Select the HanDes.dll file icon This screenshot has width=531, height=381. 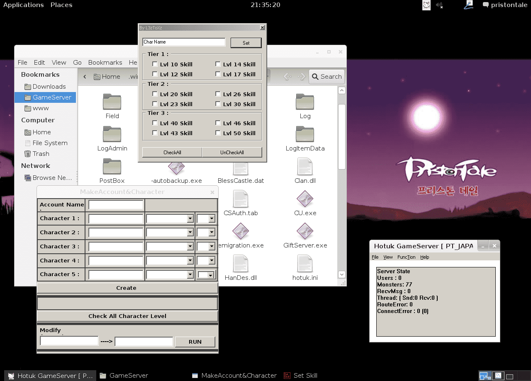241,264
